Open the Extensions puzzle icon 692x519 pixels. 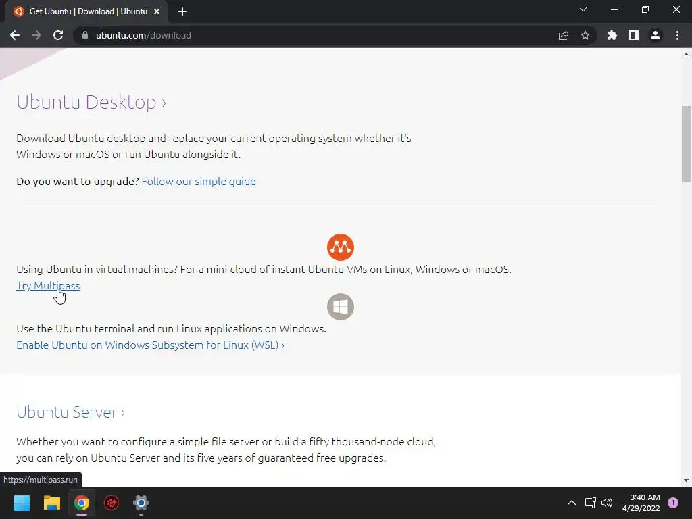click(612, 35)
